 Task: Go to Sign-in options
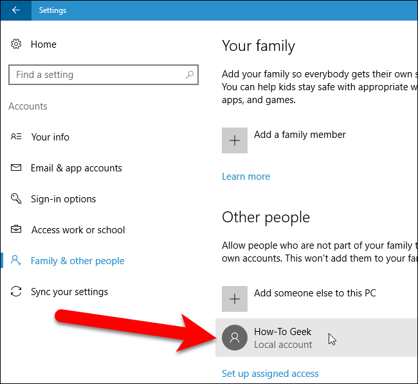pyautogui.click(x=63, y=199)
